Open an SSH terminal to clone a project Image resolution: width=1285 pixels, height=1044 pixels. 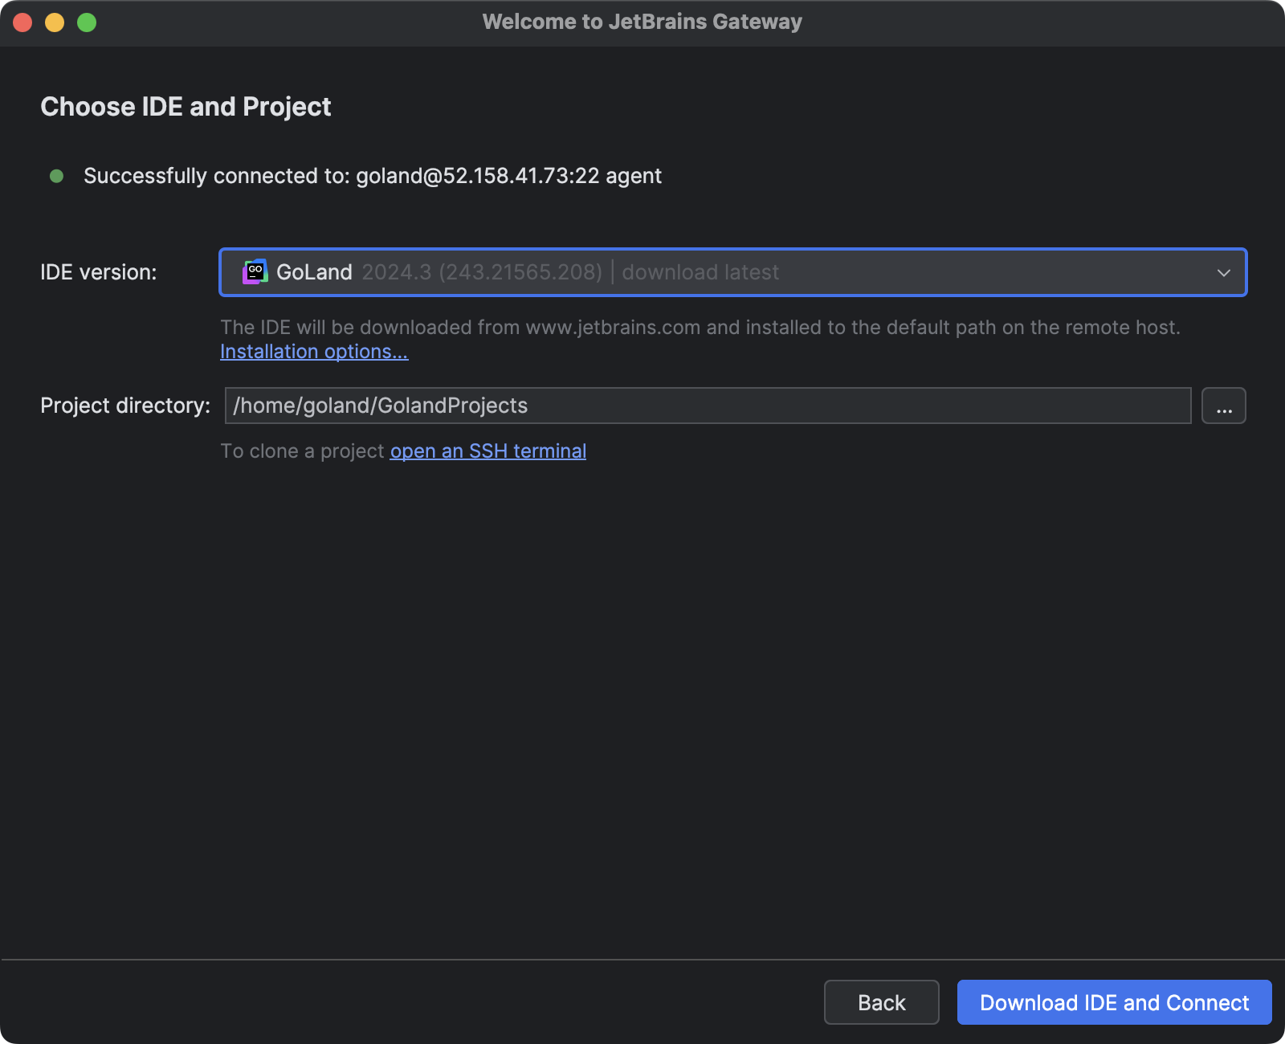(x=487, y=451)
